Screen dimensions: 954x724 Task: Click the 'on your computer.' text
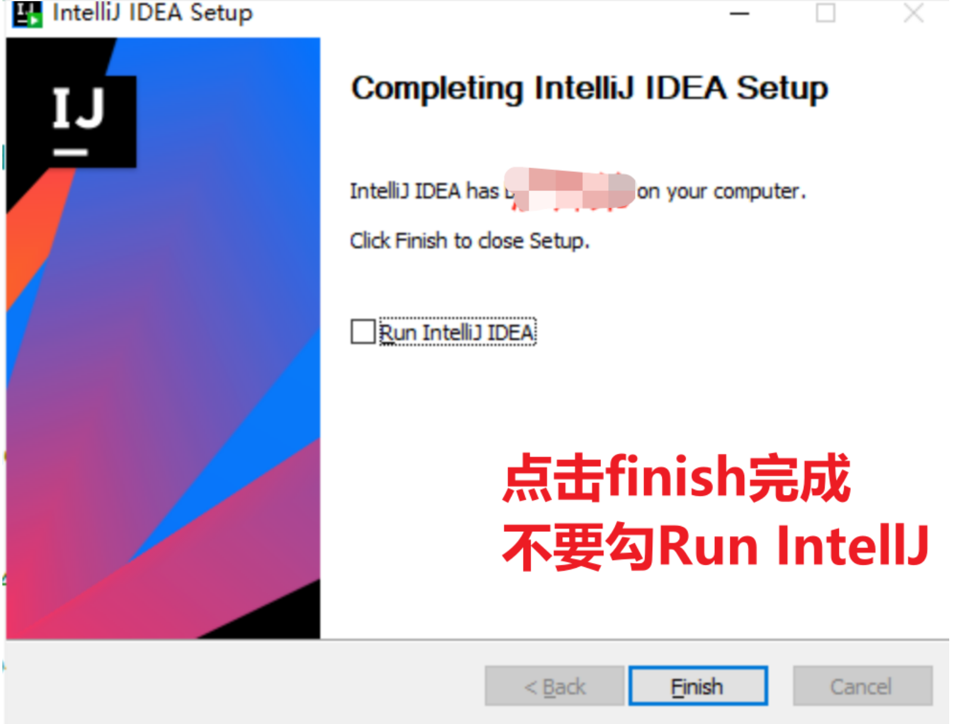pyautogui.click(x=721, y=191)
